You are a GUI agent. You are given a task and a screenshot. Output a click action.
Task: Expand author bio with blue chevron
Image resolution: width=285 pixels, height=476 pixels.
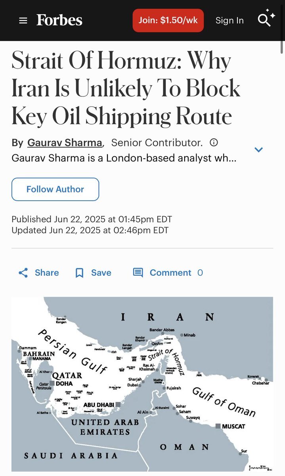tap(259, 150)
